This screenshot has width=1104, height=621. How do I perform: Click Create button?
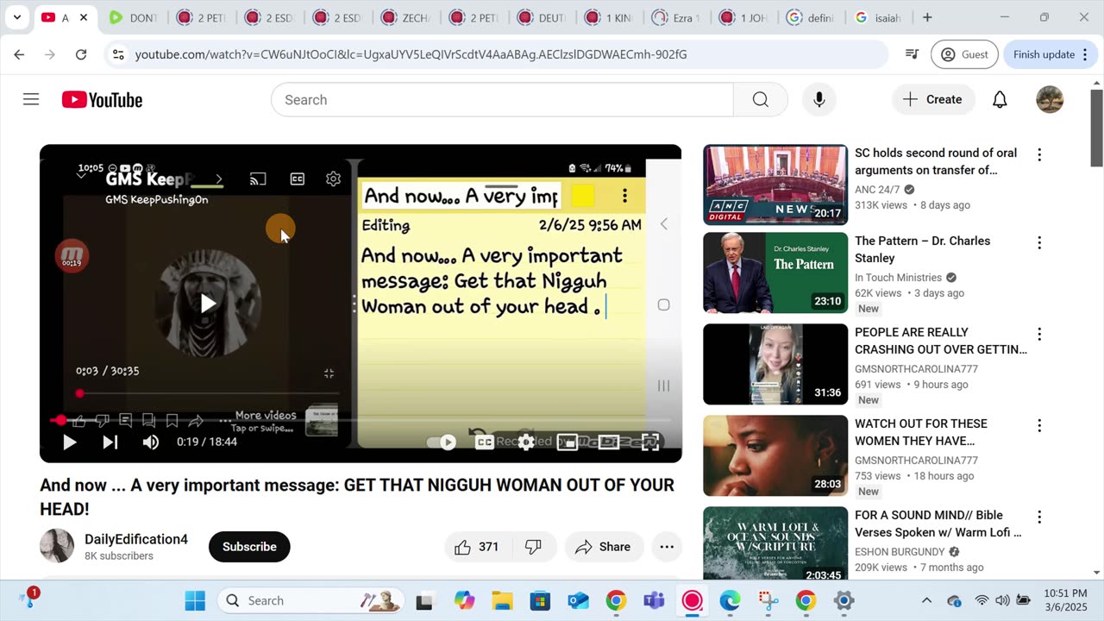pyautogui.click(x=933, y=100)
